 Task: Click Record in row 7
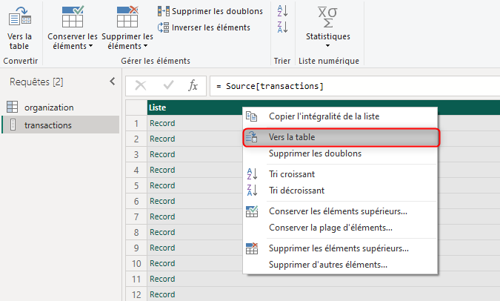click(162, 216)
